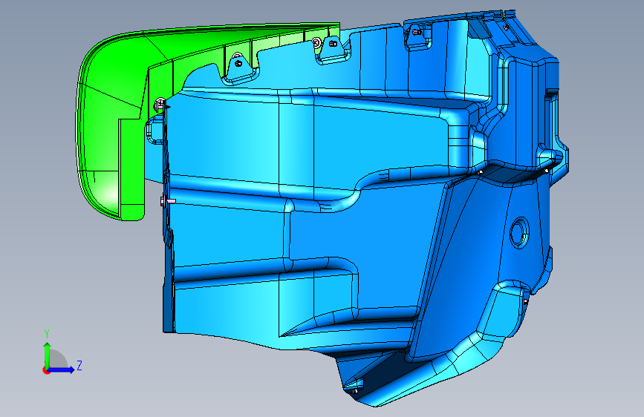Click the 'Y' axis label text
The image size is (644, 417).
[x=47, y=334]
